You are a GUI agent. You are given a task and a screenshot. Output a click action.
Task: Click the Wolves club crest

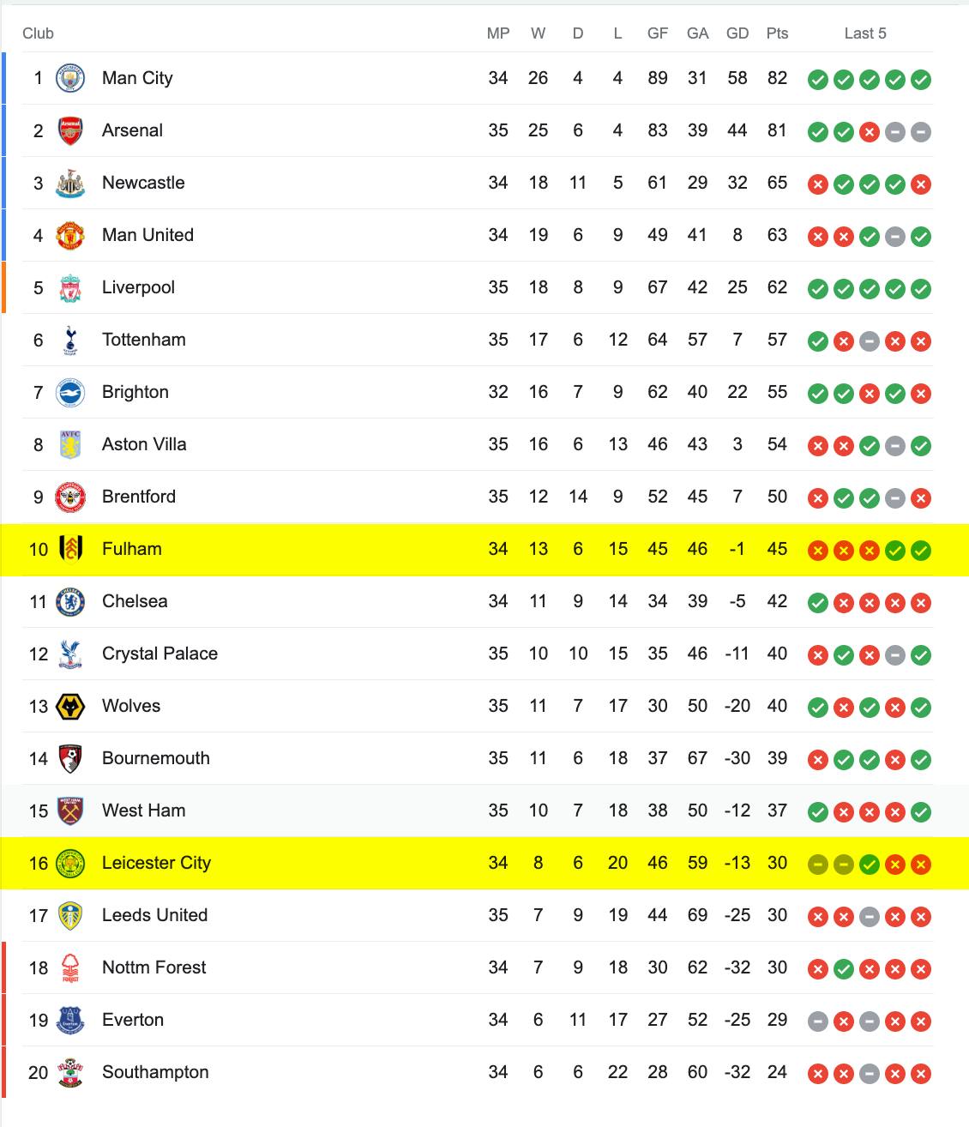70,707
